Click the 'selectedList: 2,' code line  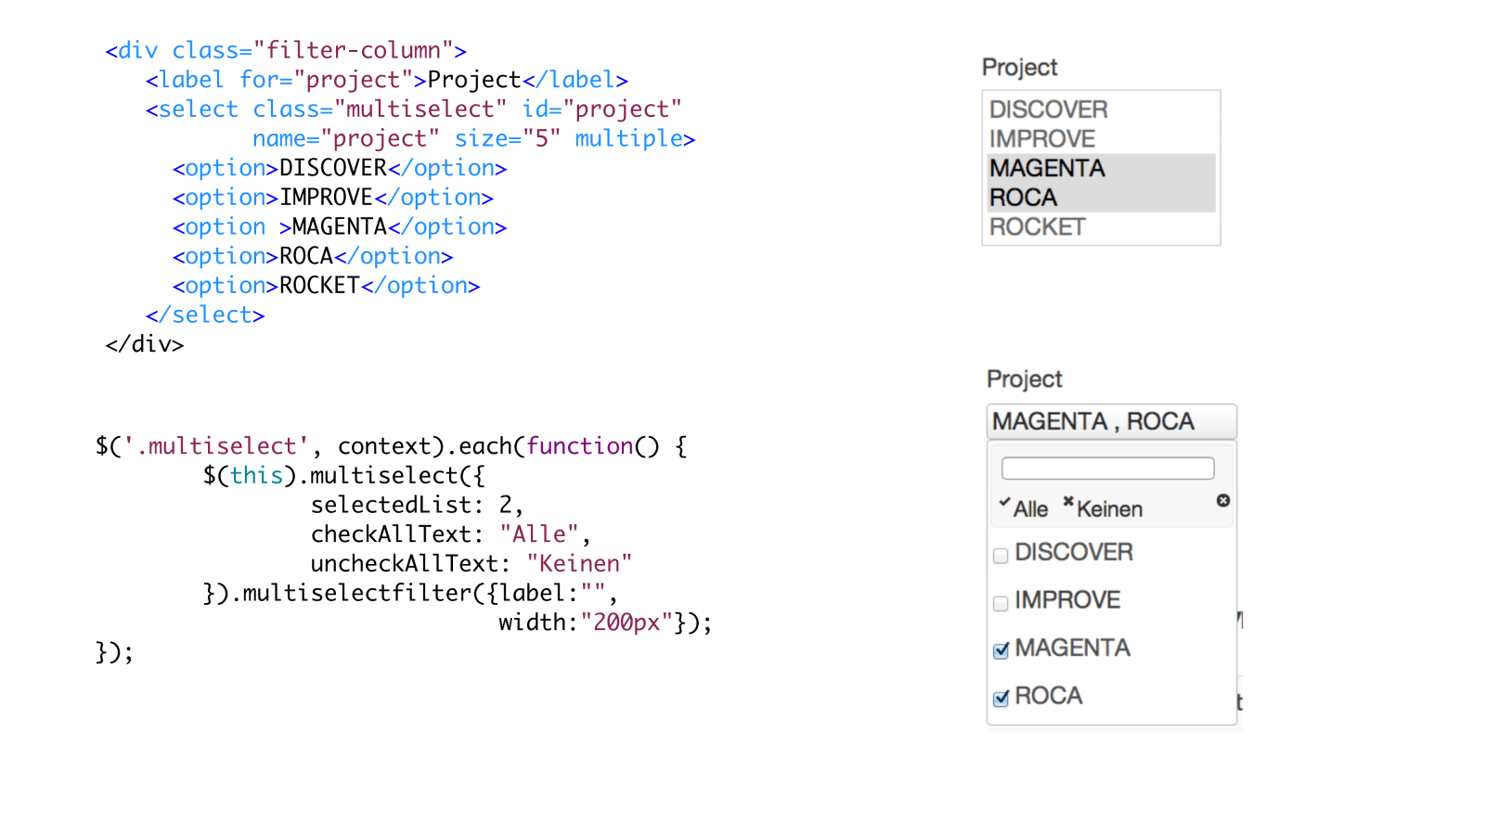[x=417, y=506]
